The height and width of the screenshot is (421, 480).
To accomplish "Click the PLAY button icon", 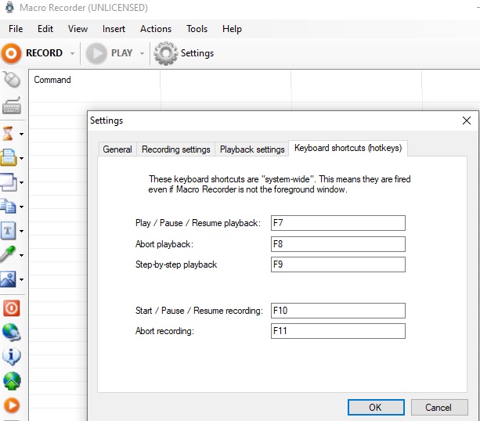I will [x=96, y=53].
